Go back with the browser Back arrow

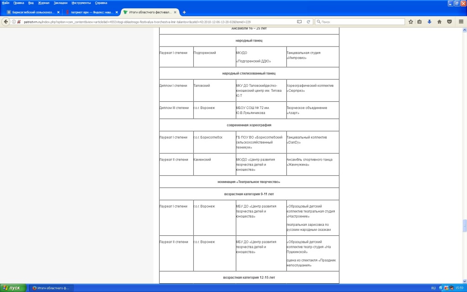pyautogui.click(x=5, y=22)
